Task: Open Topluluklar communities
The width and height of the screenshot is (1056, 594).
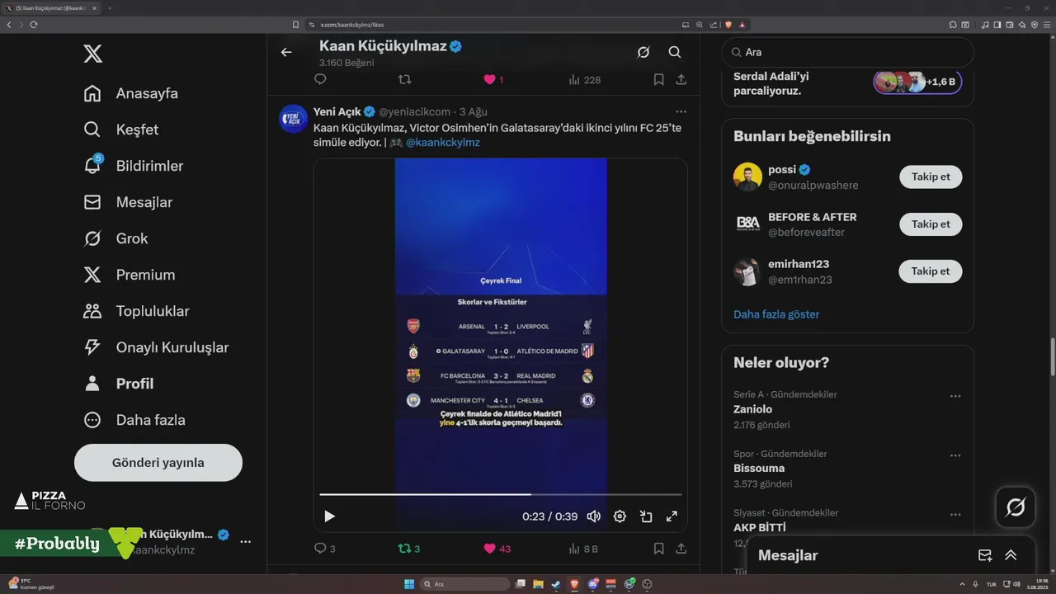Action: tap(136, 311)
